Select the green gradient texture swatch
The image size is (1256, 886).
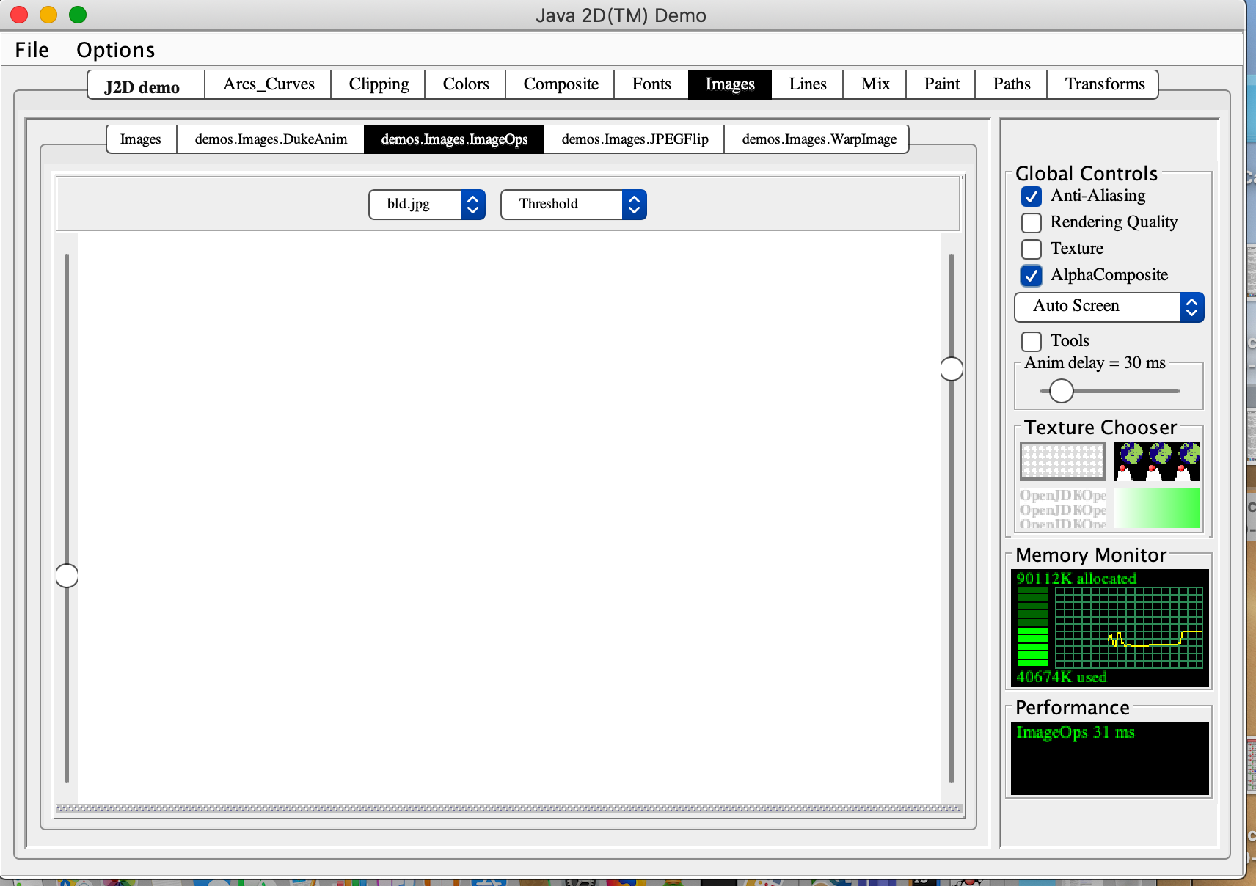click(x=1156, y=508)
